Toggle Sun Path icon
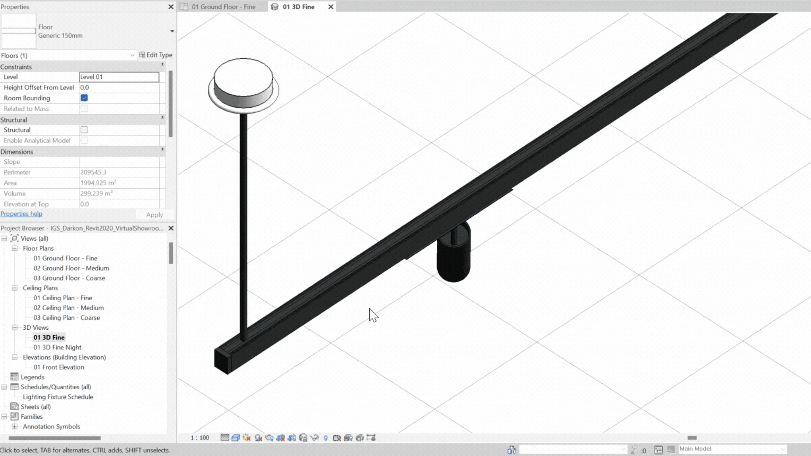Viewport: 811px width, 456px height. tap(247, 437)
